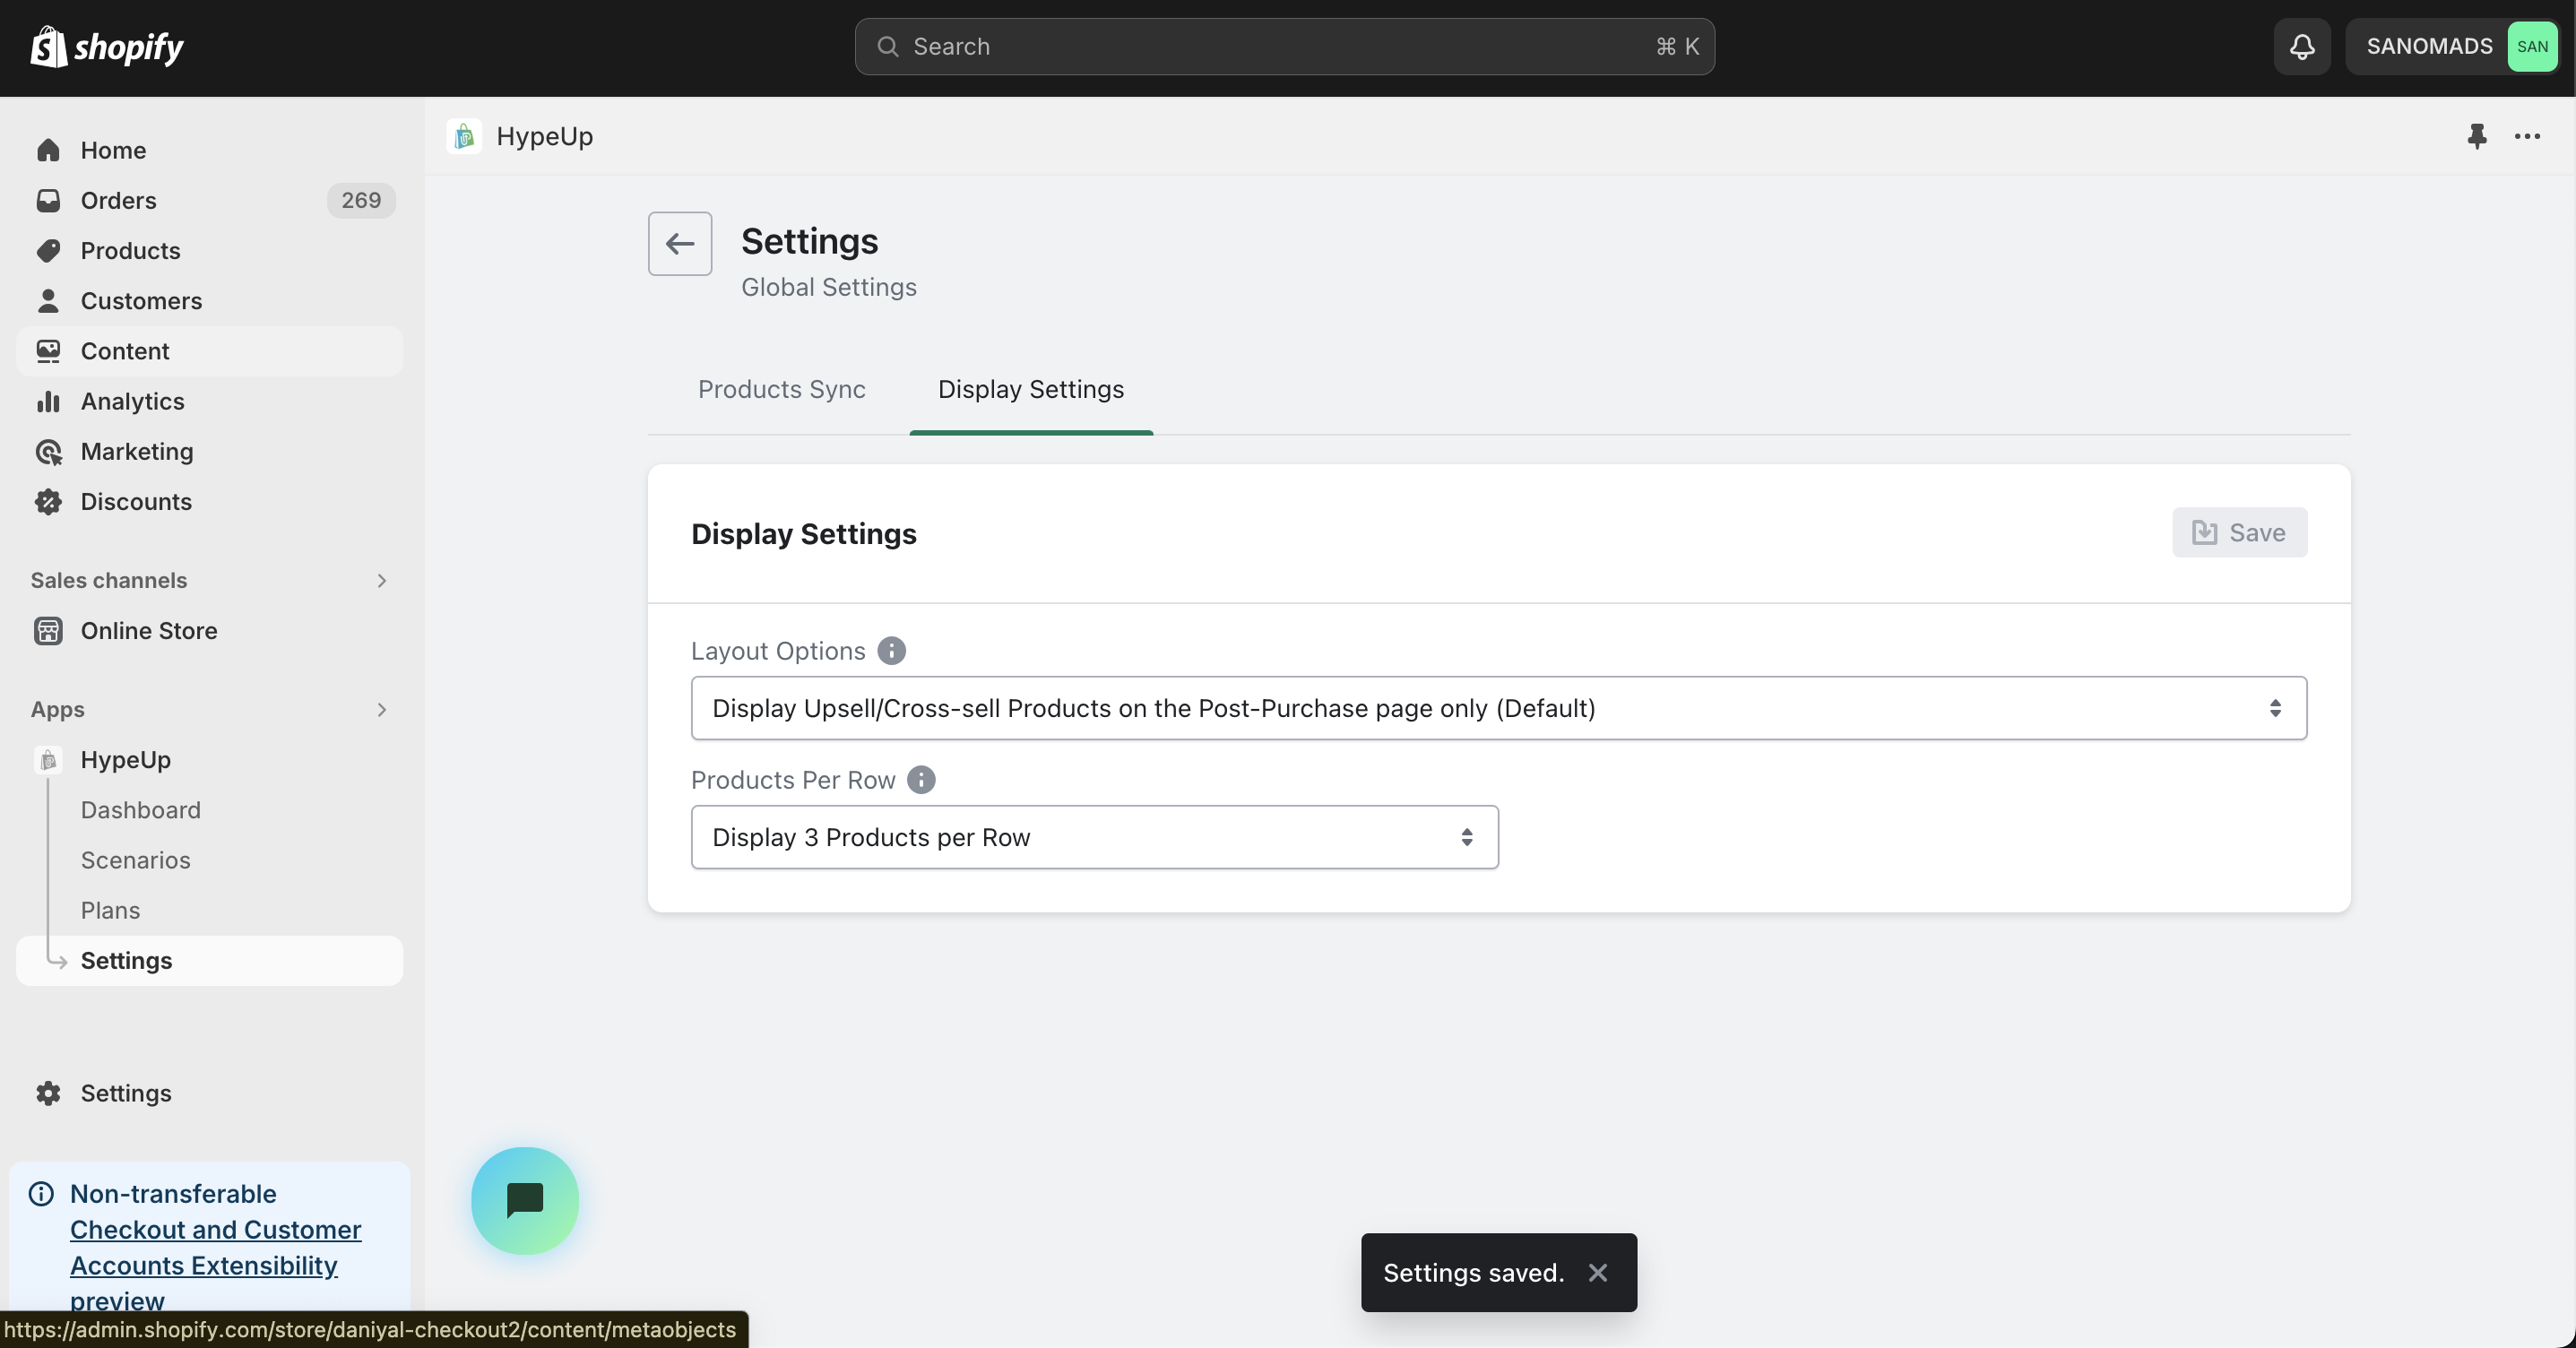Dismiss the Settings saved toast
The height and width of the screenshot is (1348, 2576).
pyautogui.click(x=1598, y=1272)
